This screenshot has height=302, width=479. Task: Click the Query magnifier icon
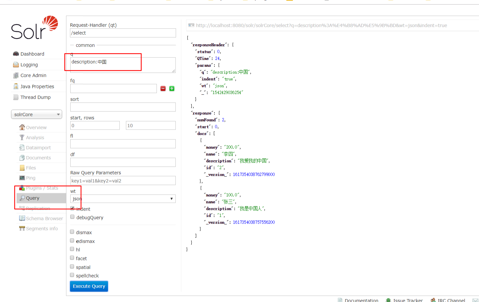(22, 198)
